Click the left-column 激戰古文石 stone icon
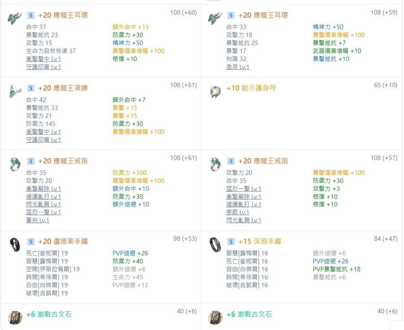This screenshot has width=404, height=330. pos(15,317)
